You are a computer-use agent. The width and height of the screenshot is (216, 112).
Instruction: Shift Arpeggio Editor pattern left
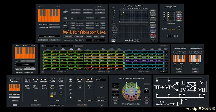(x=168, y=36)
